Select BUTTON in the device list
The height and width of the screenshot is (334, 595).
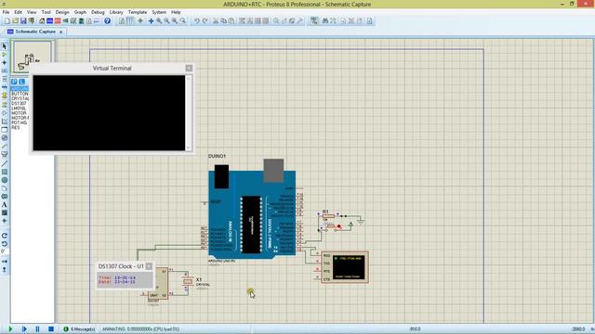pos(20,94)
